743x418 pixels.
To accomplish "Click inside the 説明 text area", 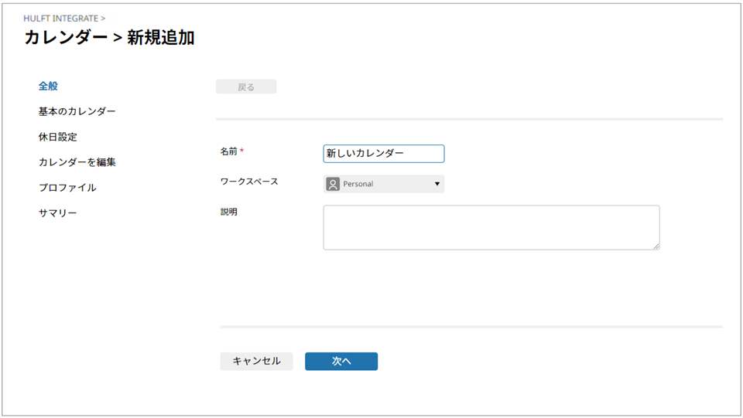I will [x=491, y=227].
